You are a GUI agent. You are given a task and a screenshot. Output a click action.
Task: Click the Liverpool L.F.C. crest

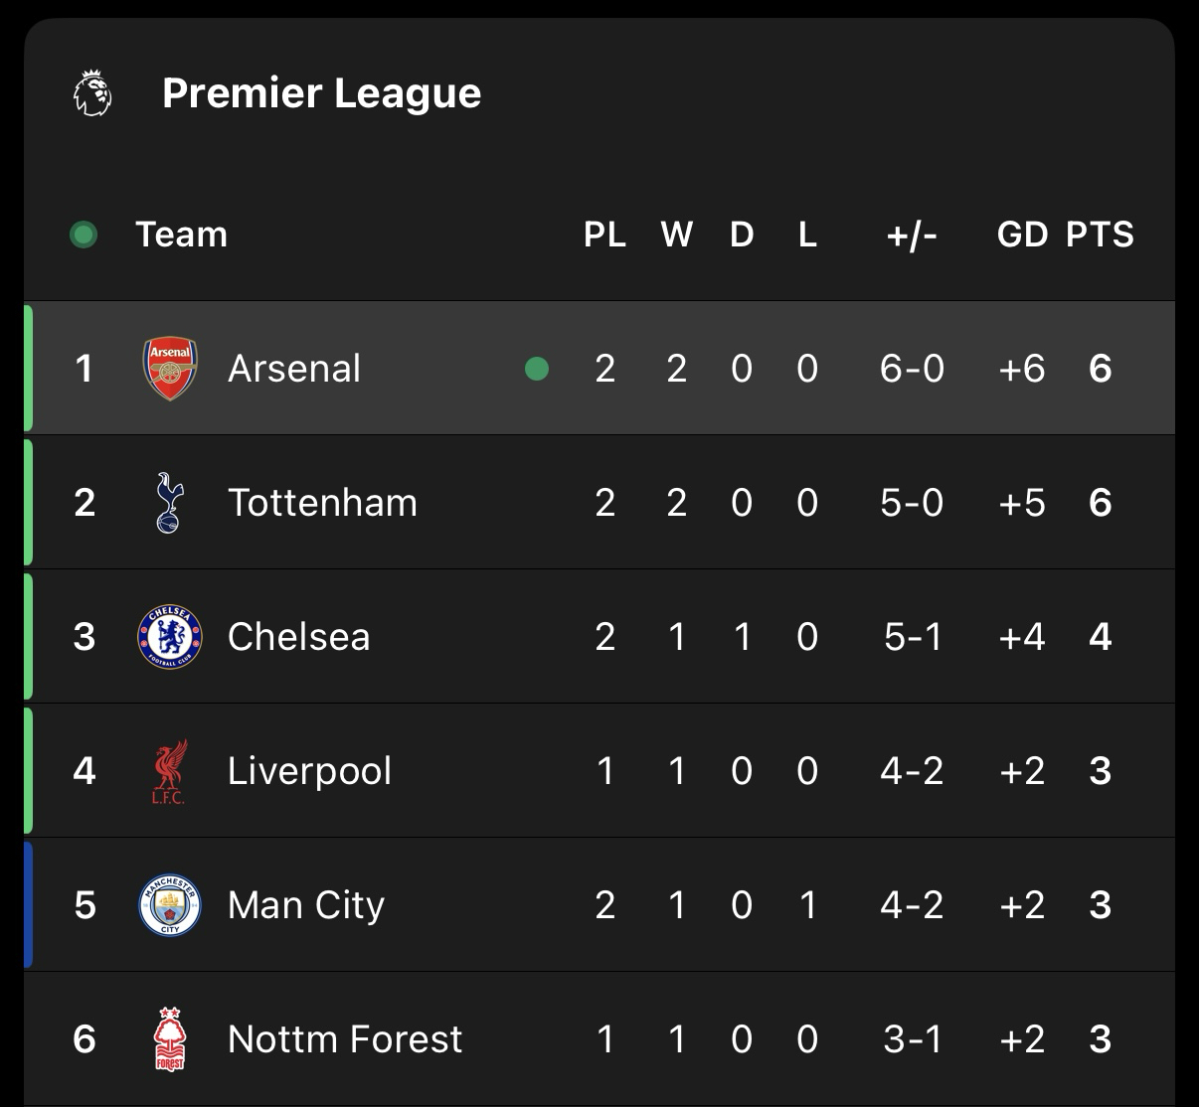click(170, 771)
